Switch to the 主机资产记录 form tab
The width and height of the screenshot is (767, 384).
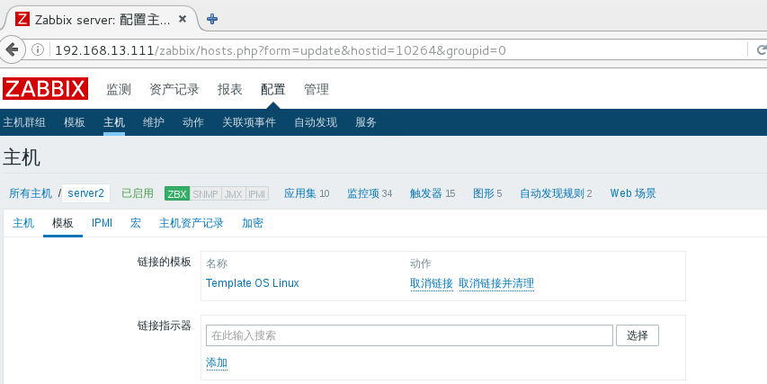(x=192, y=224)
